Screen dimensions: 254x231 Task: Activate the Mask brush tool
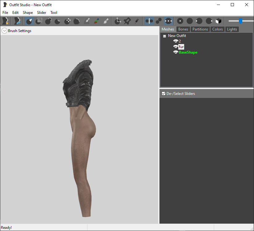pyautogui.click(x=39, y=21)
